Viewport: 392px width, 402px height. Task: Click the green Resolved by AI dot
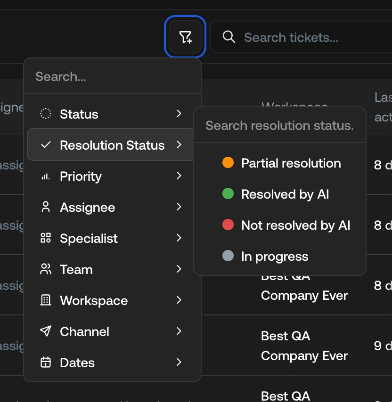[x=228, y=193]
